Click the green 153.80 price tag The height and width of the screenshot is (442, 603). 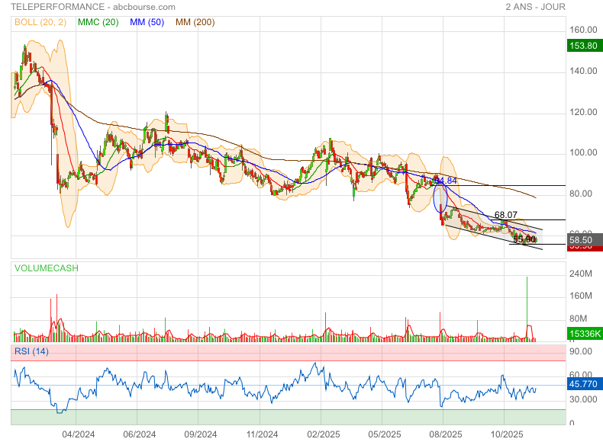(x=583, y=46)
